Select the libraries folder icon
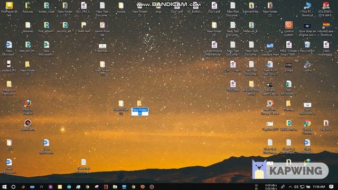This screenshot has height=190, width=338. click(x=28, y=27)
